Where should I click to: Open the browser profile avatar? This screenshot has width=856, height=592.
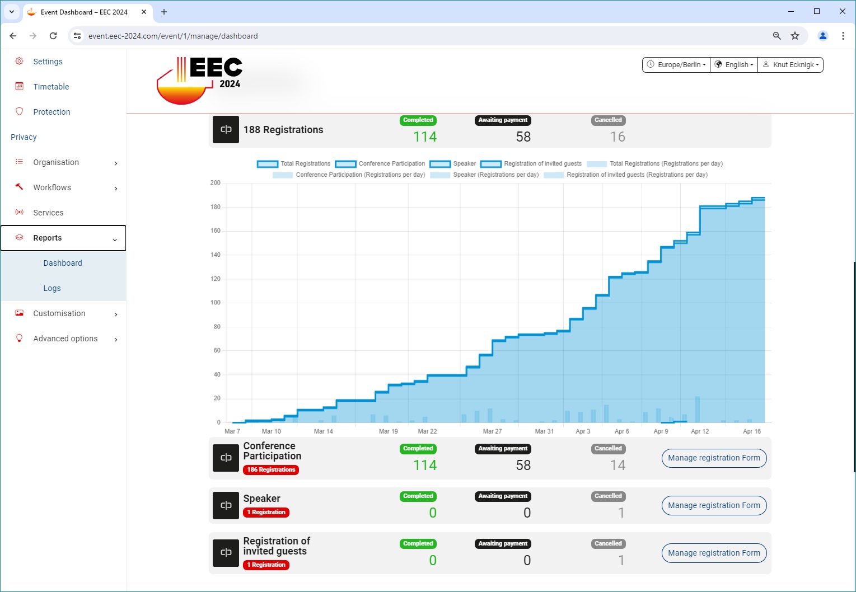(x=823, y=36)
